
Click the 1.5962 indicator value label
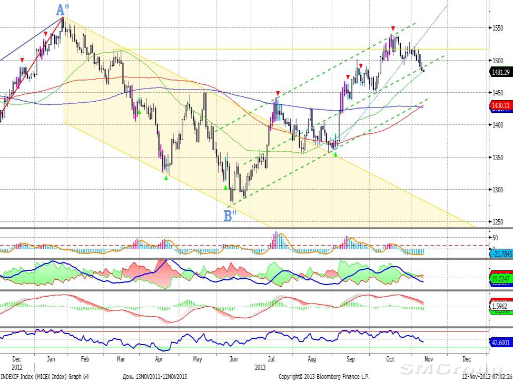click(500, 305)
